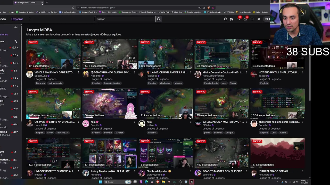Click the sort arrows in sidebar
The image size is (330, 185).
pos(16,41)
